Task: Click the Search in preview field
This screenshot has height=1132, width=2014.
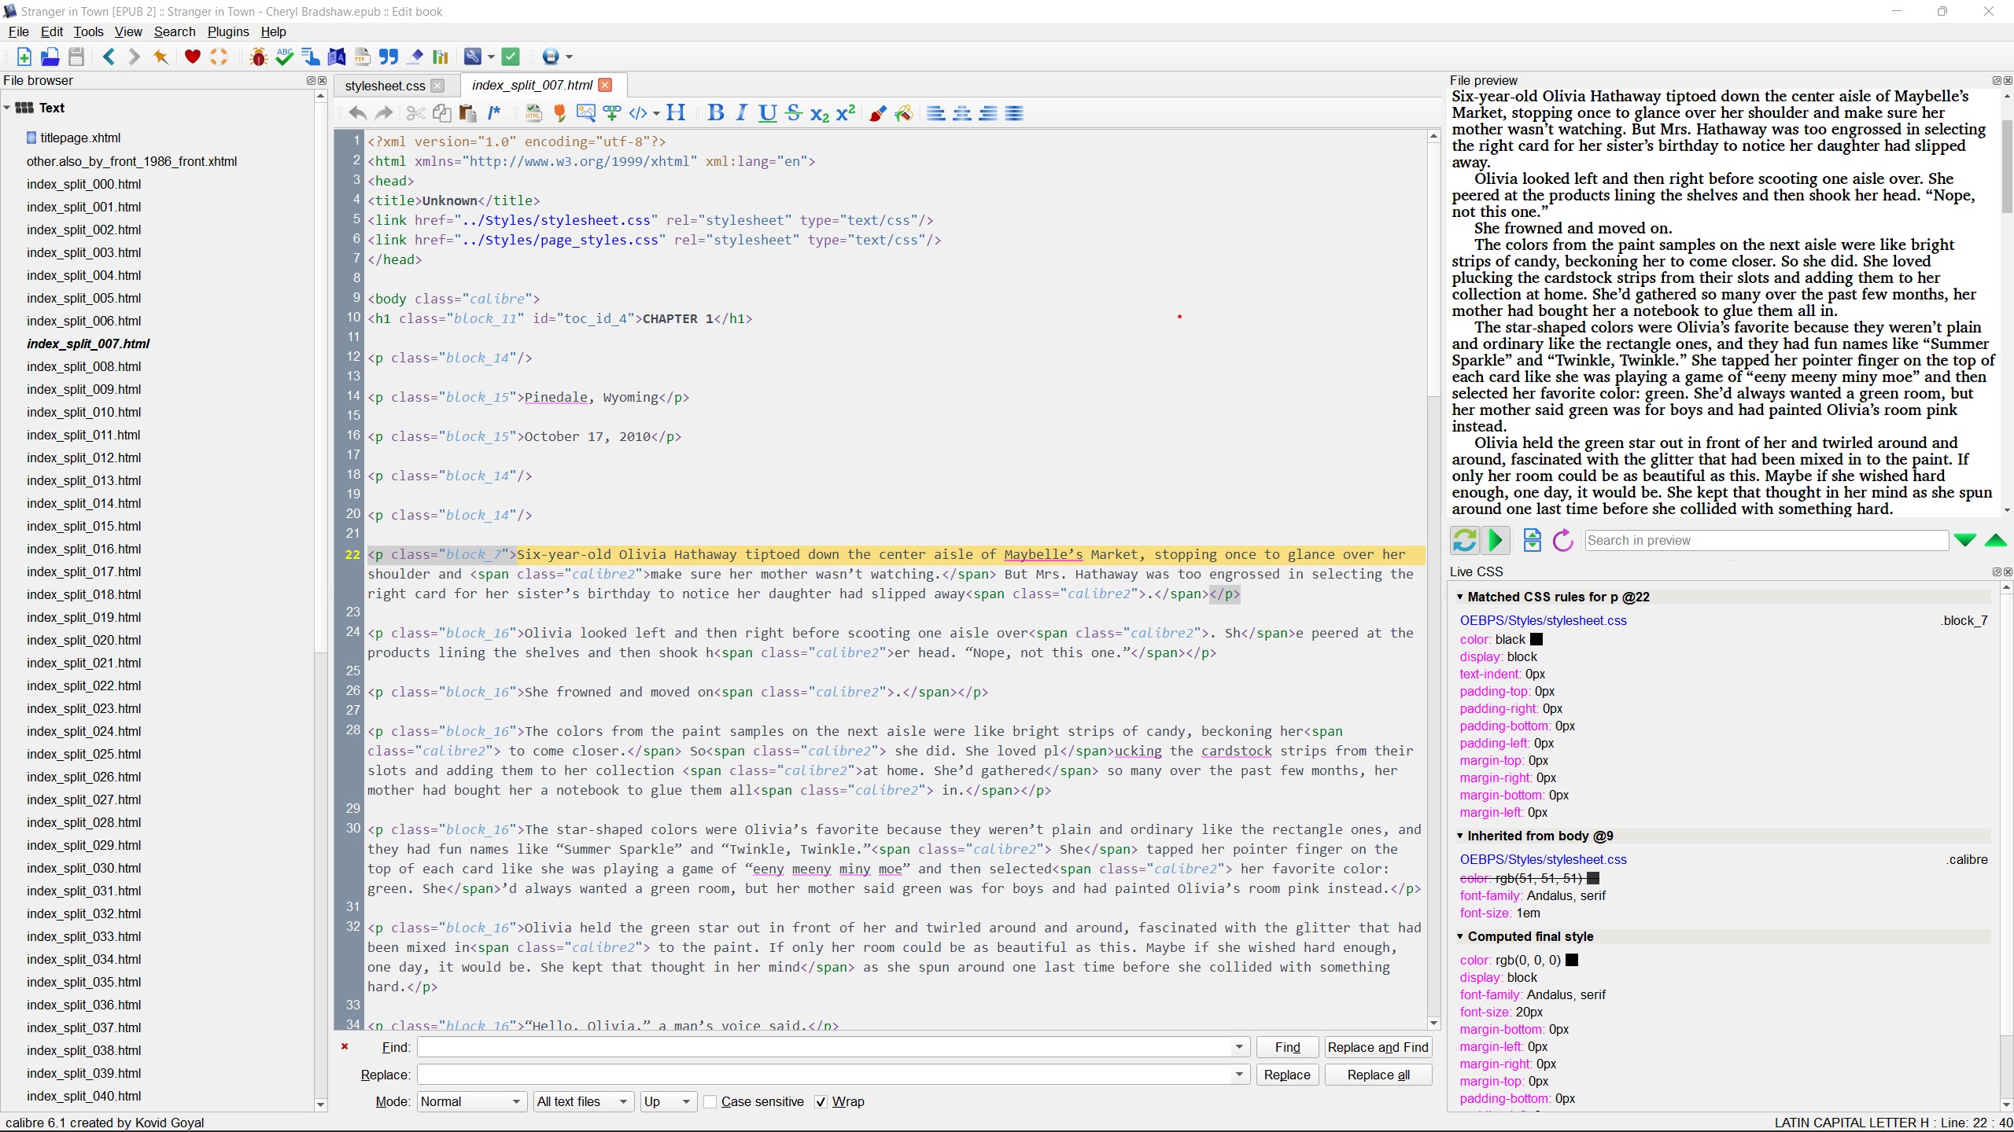Action: click(1765, 540)
